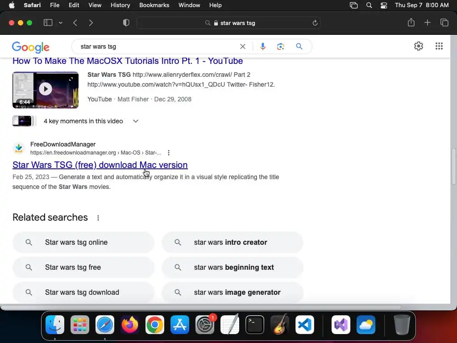Open Safari from the Dock
Screen dimensions: 457x343
(x=104, y=325)
